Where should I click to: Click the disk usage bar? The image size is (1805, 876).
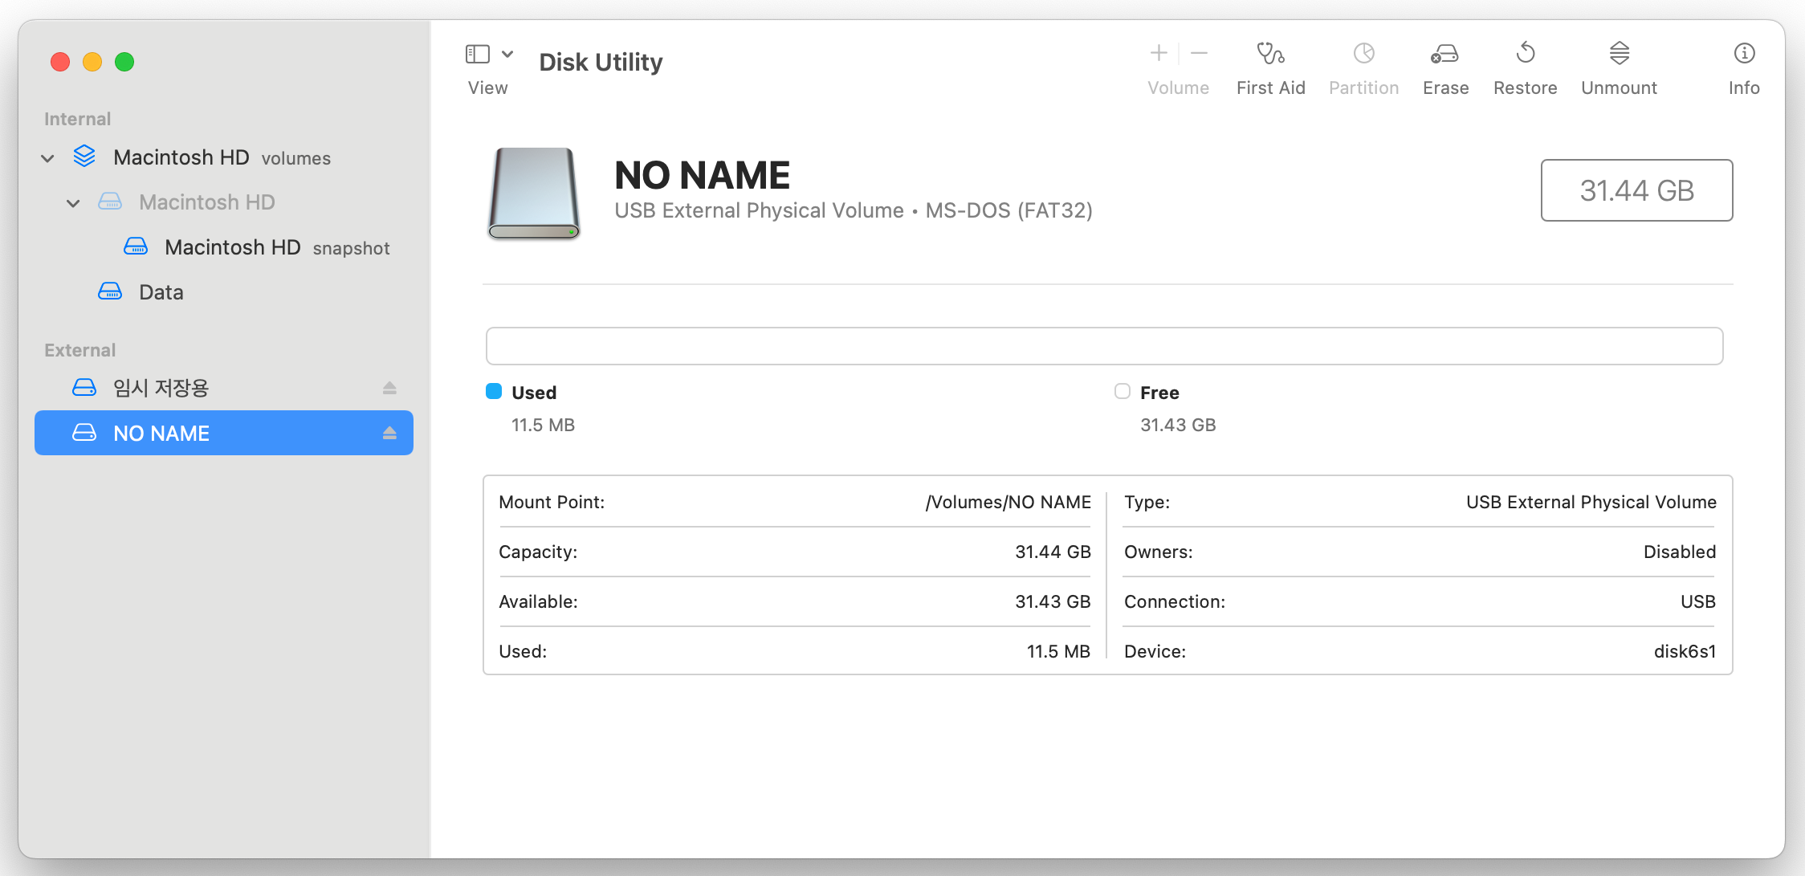[x=1104, y=346]
